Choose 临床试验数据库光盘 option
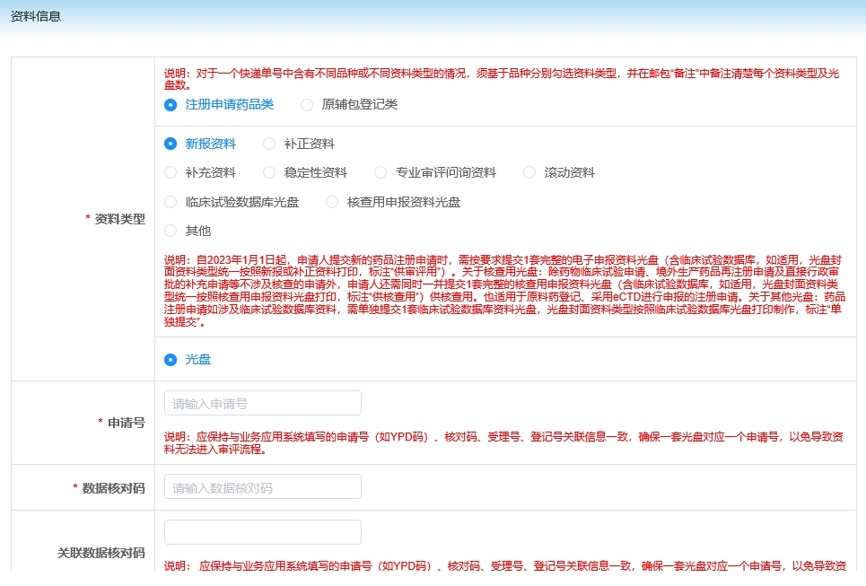This screenshot has width=866, height=586. coord(169,201)
